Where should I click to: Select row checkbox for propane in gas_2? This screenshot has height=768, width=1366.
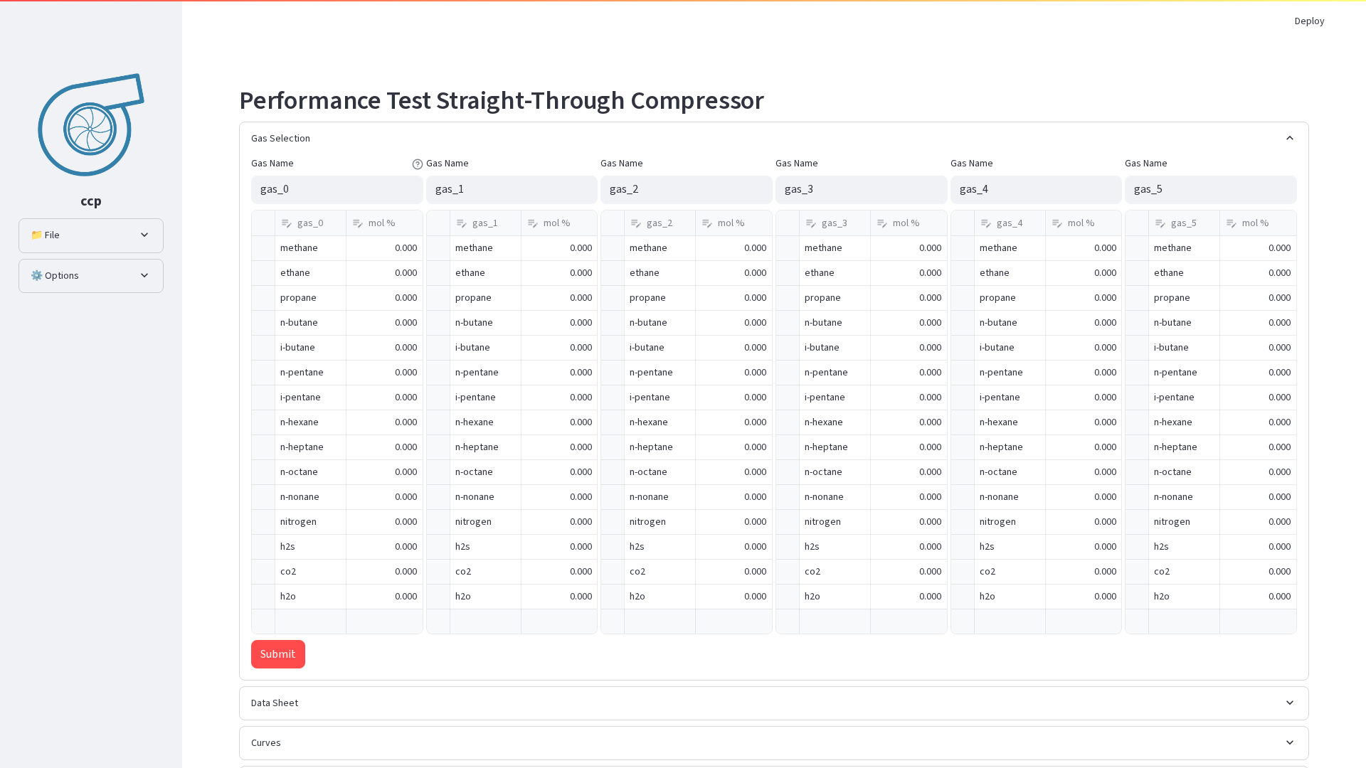[613, 298]
